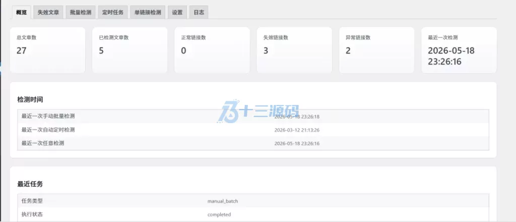Select the 最近一次自动定时检测 row label
This screenshot has height=222, width=516.
click(48, 130)
